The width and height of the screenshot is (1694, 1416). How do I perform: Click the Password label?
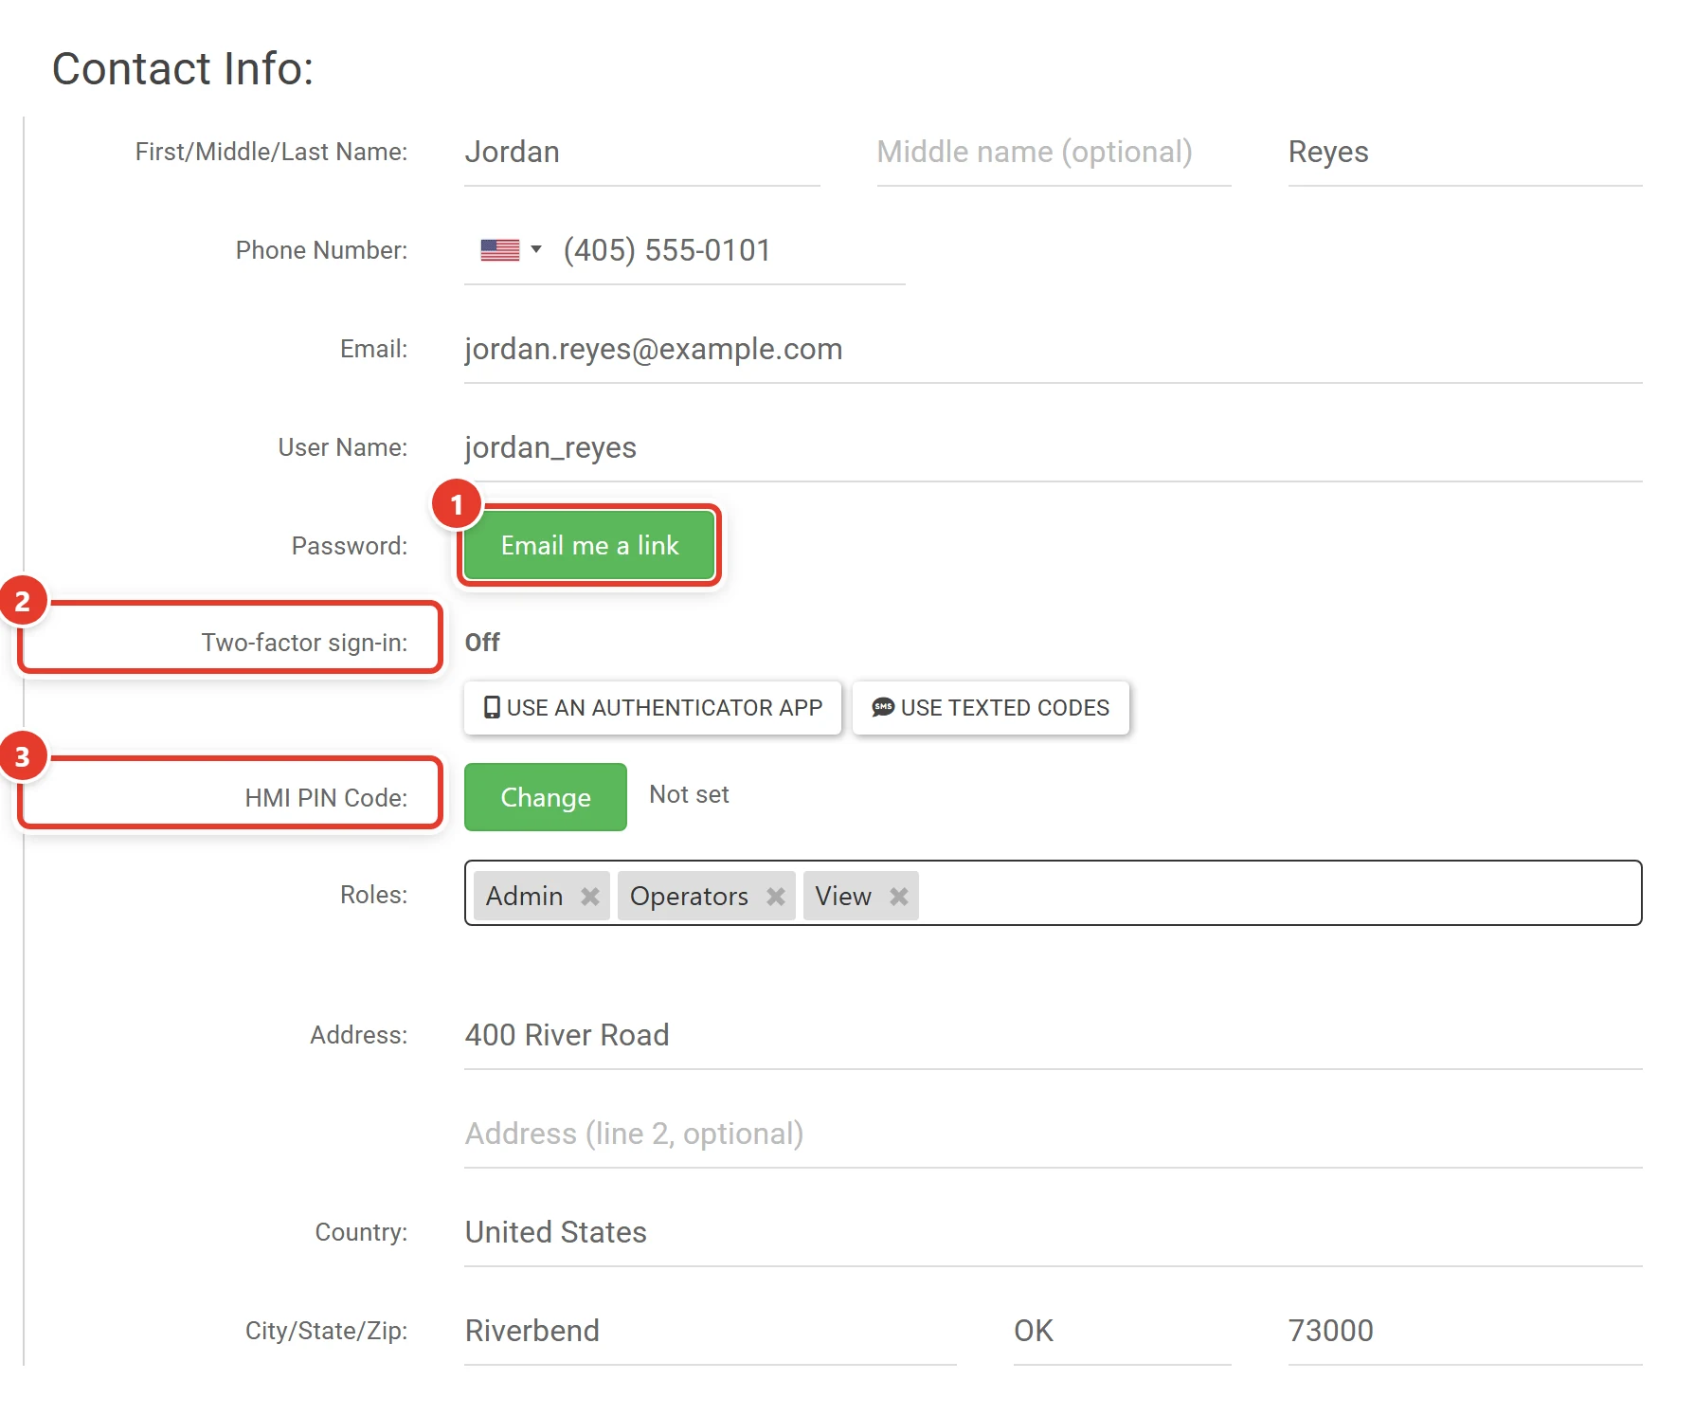click(350, 546)
